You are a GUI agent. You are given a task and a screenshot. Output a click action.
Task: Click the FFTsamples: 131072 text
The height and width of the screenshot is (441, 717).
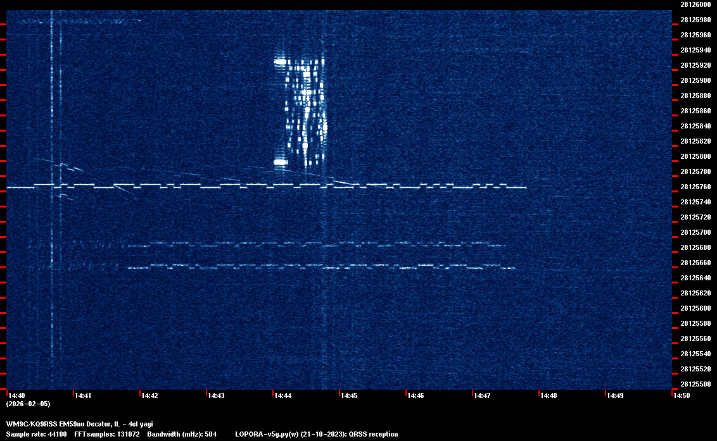click(107, 434)
